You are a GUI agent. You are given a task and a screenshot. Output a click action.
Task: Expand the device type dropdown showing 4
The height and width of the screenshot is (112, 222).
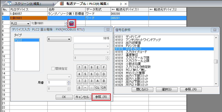coord(69,39)
